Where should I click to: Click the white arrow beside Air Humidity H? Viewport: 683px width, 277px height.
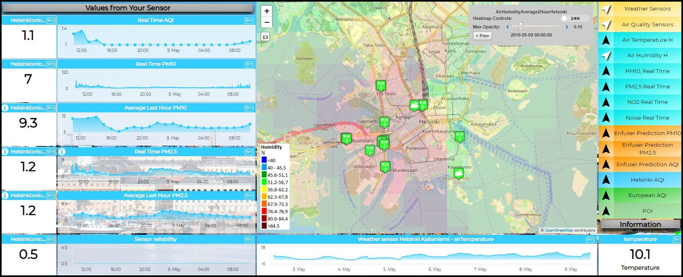point(606,55)
